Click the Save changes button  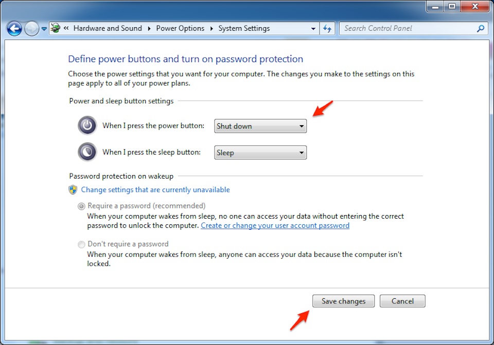[343, 301]
